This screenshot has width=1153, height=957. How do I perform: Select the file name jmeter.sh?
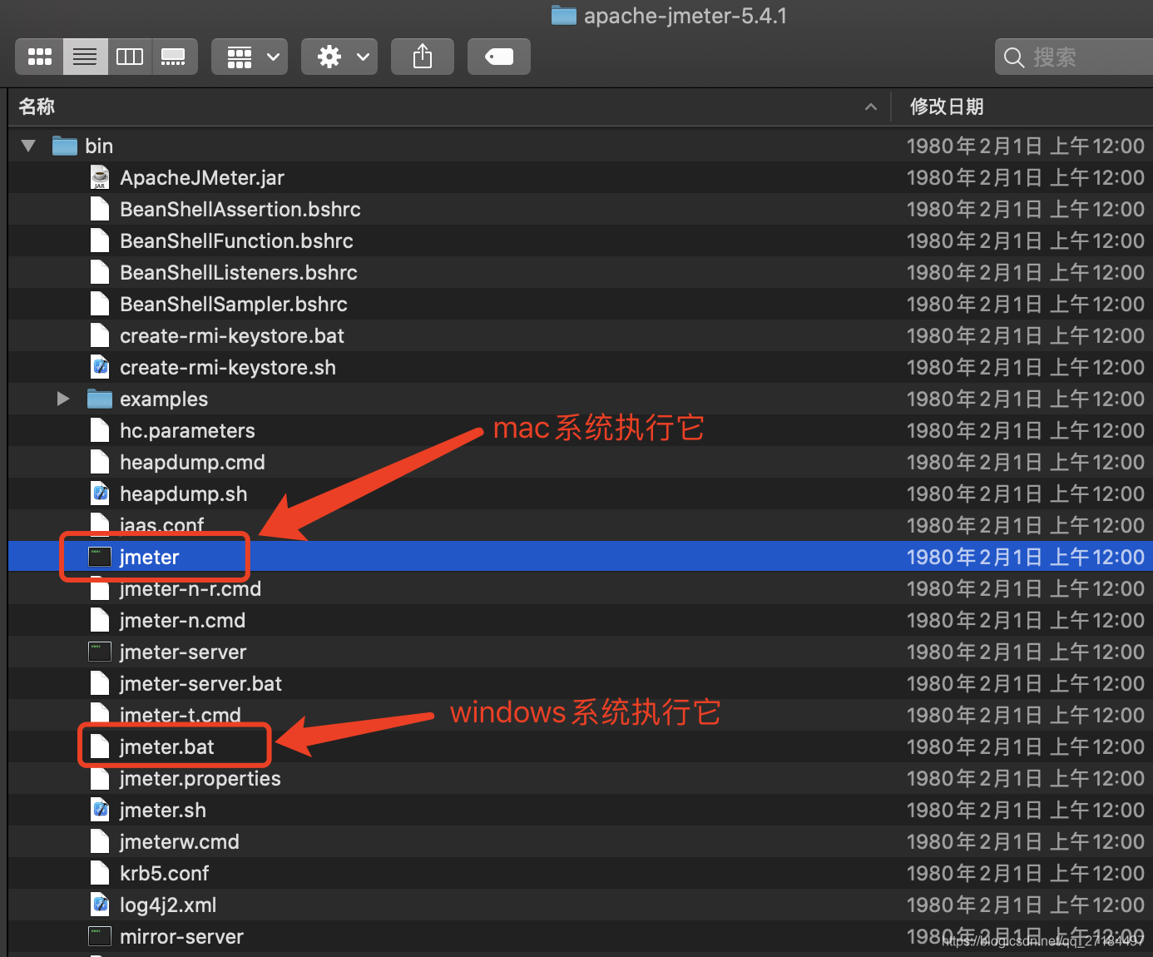click(x=162, y=810)
